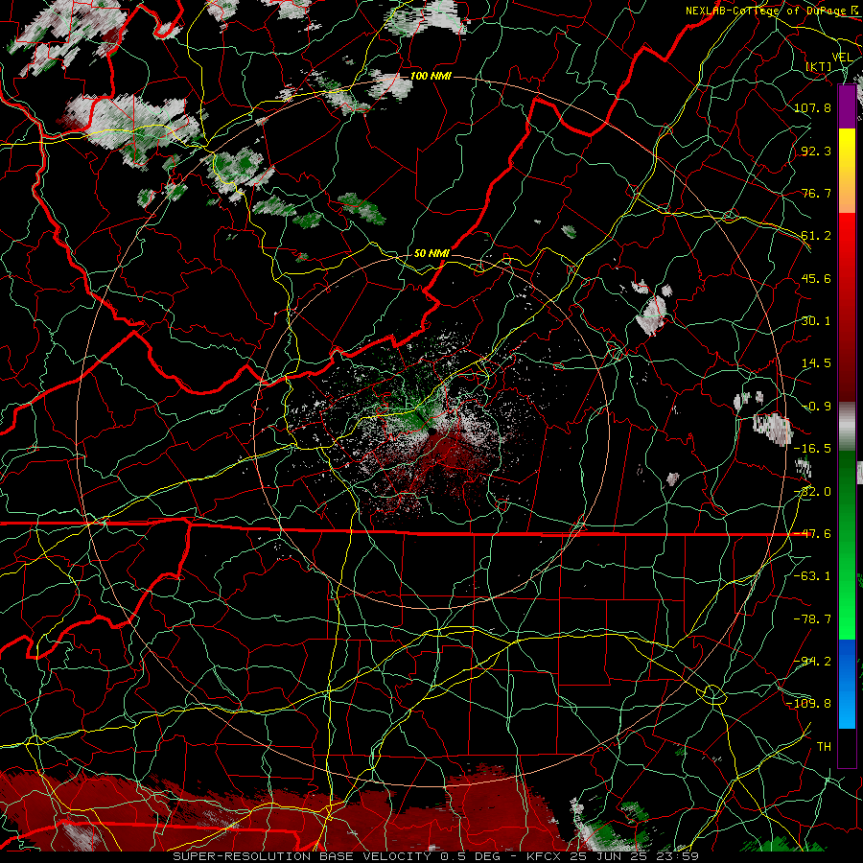
Task: Select the -94.2 scale value
Action: 812,662
